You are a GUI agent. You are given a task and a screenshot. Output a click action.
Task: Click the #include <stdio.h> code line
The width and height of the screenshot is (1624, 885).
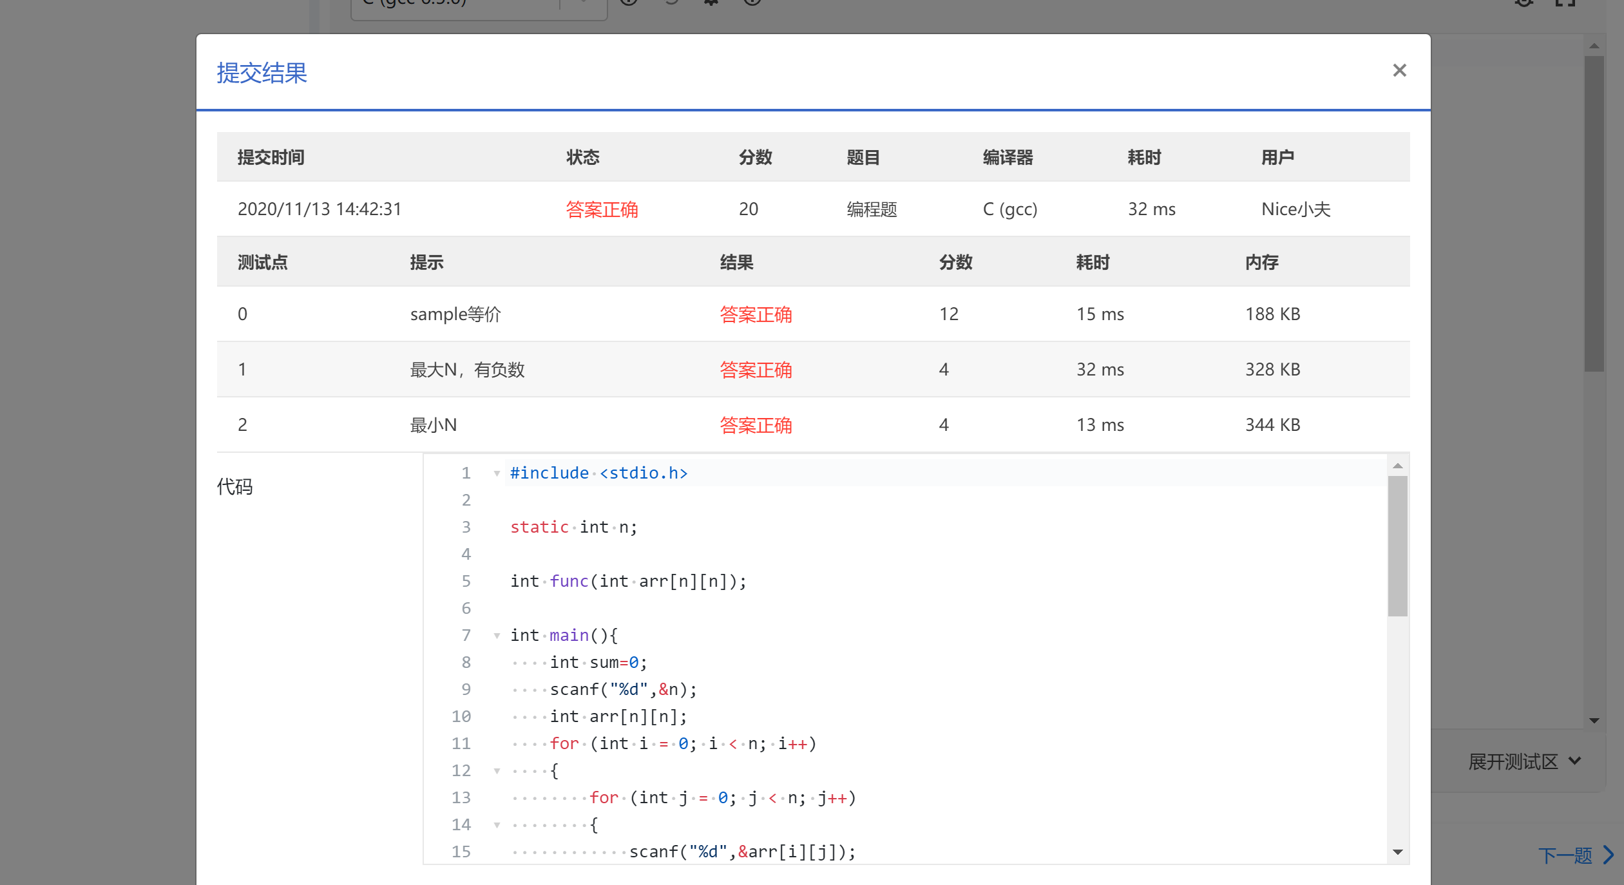click(x=598, y=473)
